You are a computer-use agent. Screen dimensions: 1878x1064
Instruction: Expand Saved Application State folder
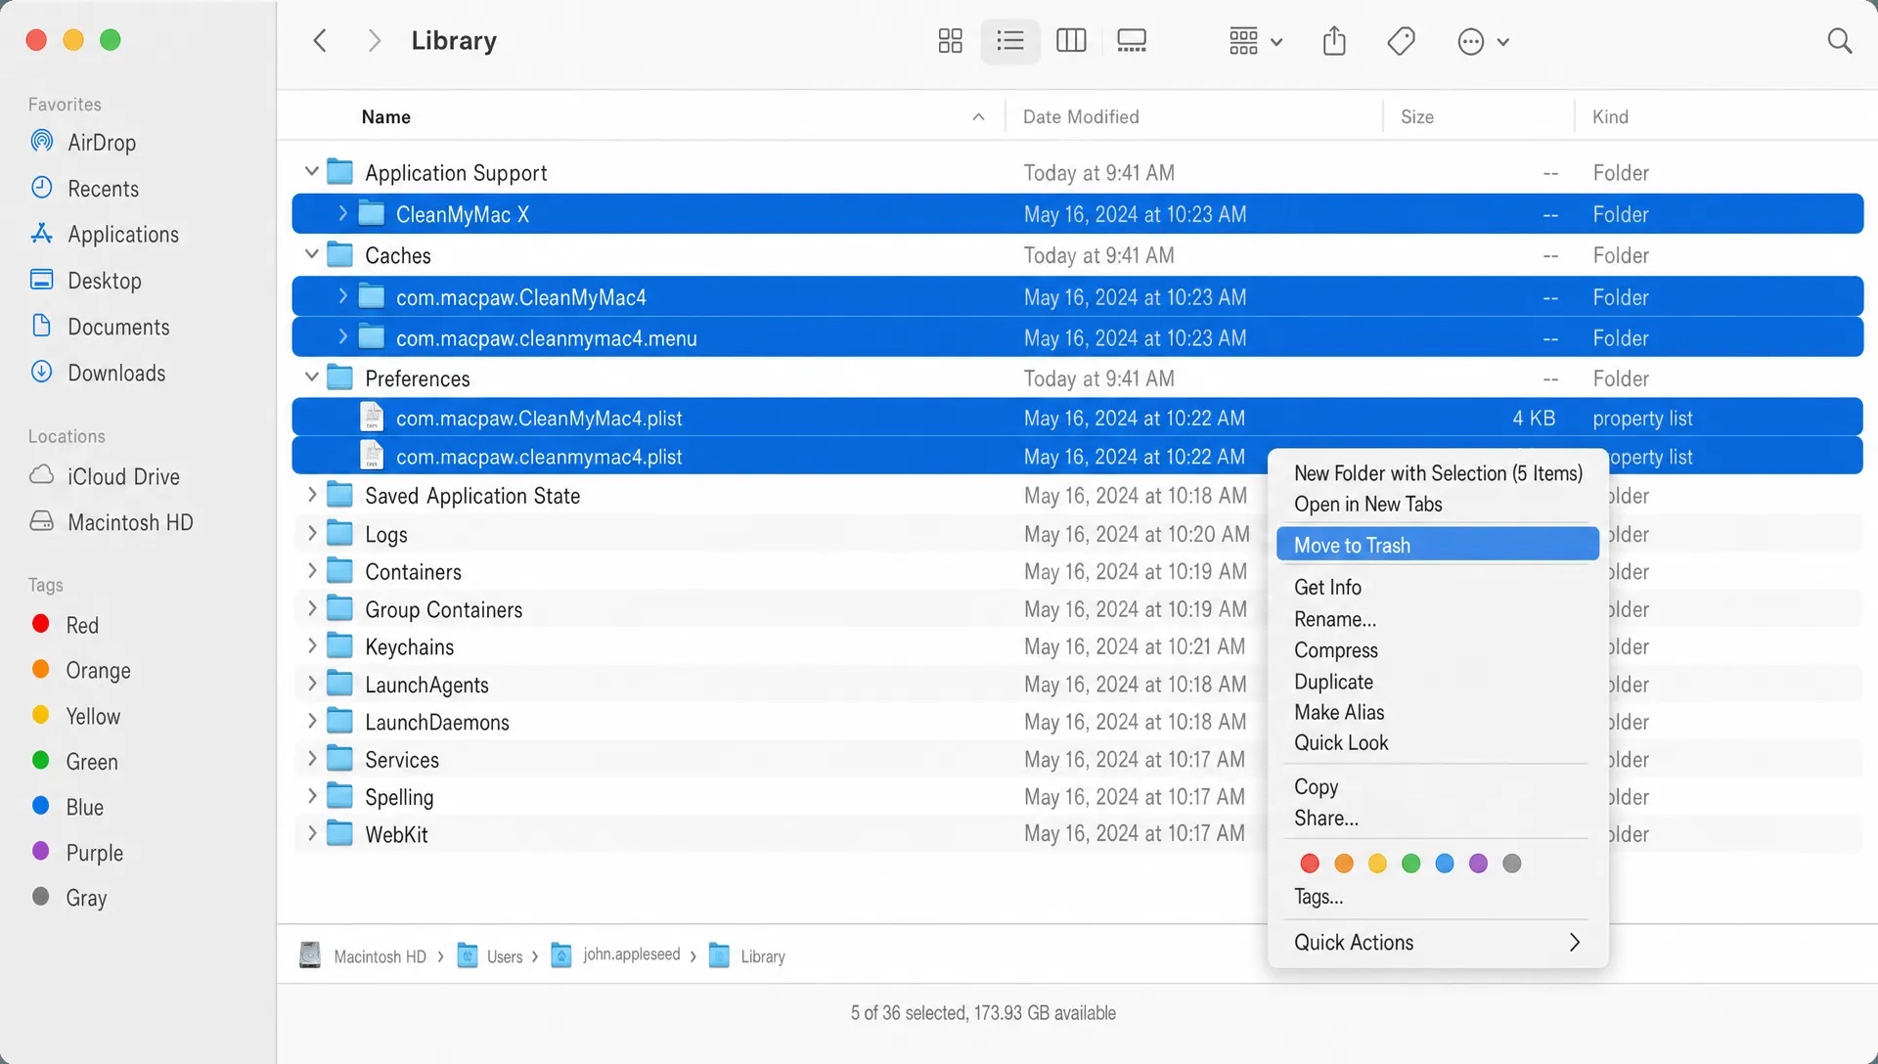click(x=312, y=495)
